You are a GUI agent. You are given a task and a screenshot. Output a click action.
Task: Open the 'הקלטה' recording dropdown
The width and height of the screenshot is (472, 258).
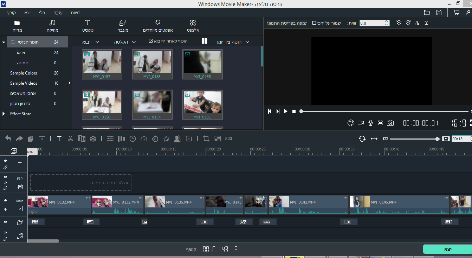(125, 42)
